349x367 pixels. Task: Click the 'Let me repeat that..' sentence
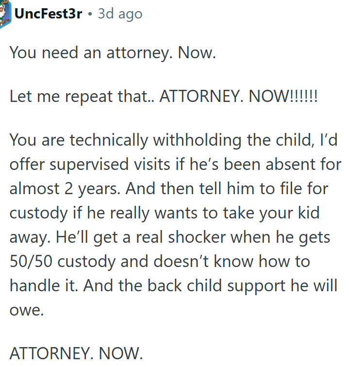pos(82,97)
